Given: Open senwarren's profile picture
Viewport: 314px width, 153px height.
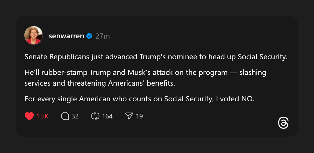Looking at the screenshot, I should coord(34,35).
